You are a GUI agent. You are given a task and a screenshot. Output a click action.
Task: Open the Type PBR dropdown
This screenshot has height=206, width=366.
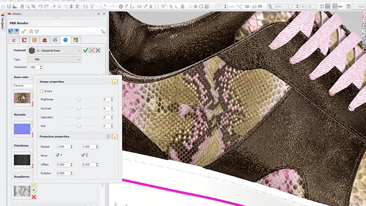[x=54, y=60]
